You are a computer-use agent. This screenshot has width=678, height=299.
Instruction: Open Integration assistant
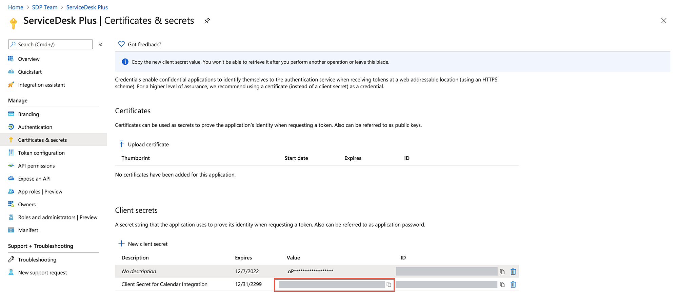(41, 85)
